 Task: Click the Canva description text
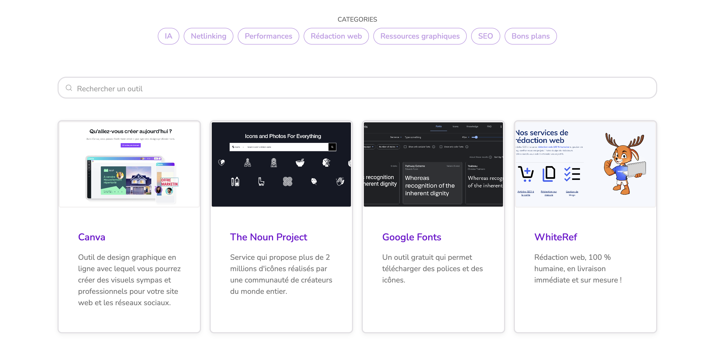point(129,280)
